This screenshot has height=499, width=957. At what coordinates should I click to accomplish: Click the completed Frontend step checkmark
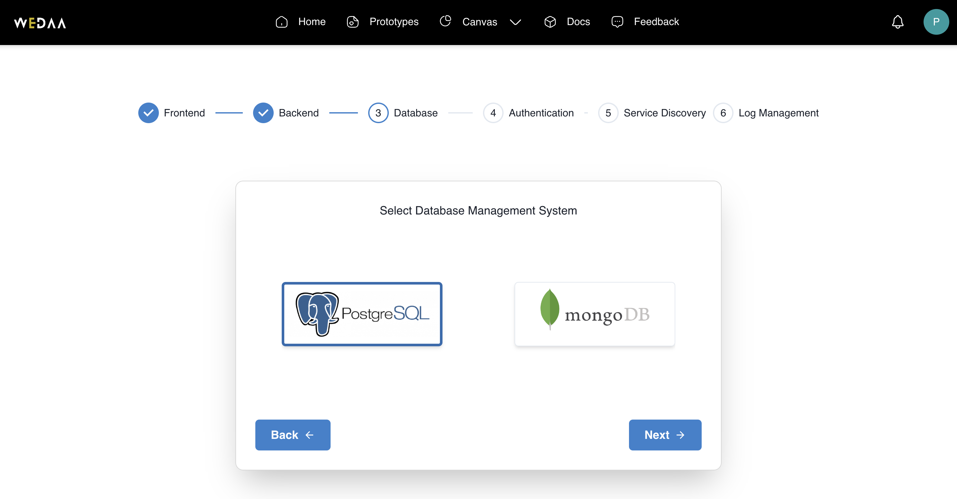coord(148,113)
